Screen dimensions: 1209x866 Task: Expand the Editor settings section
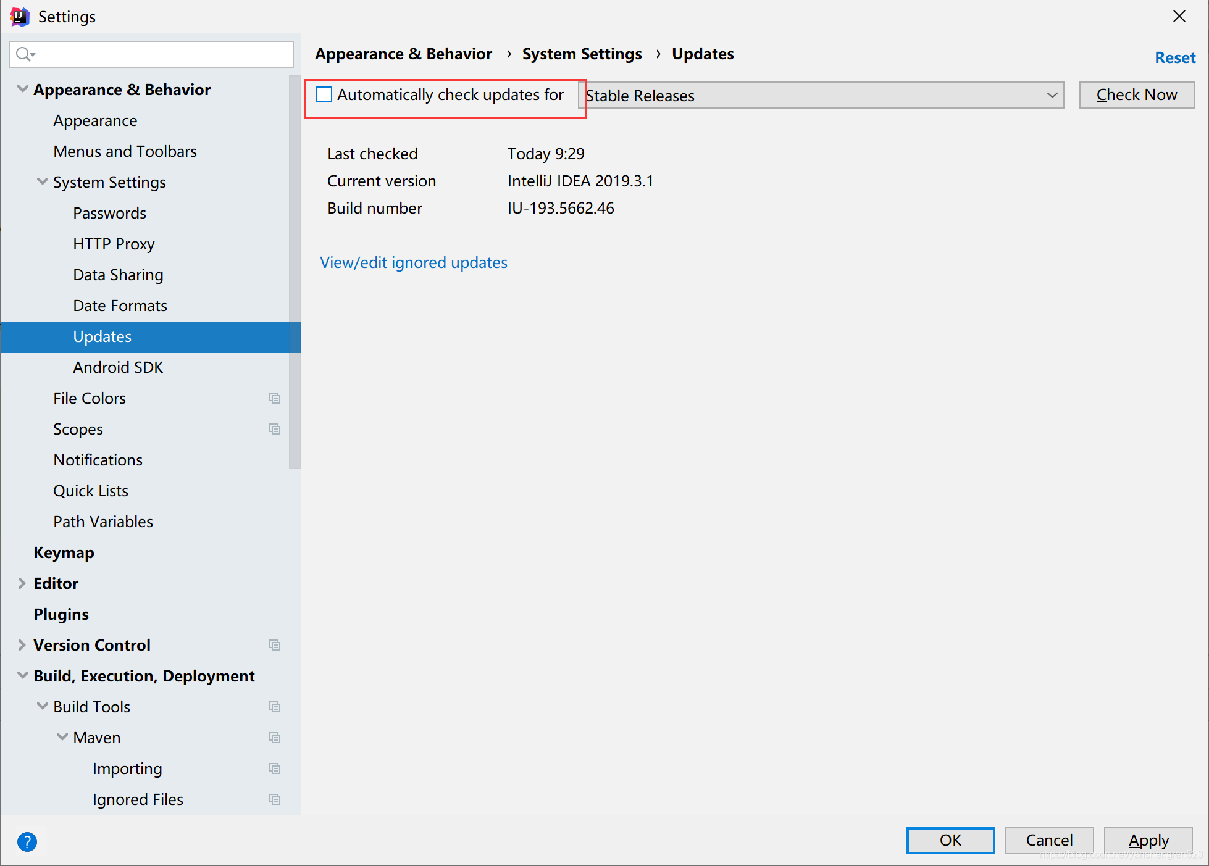(22, 583)
